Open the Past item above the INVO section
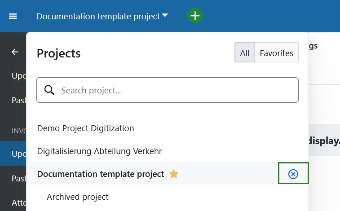The width and height of the screenshot is (340, 211). click(x=18, y=100)
